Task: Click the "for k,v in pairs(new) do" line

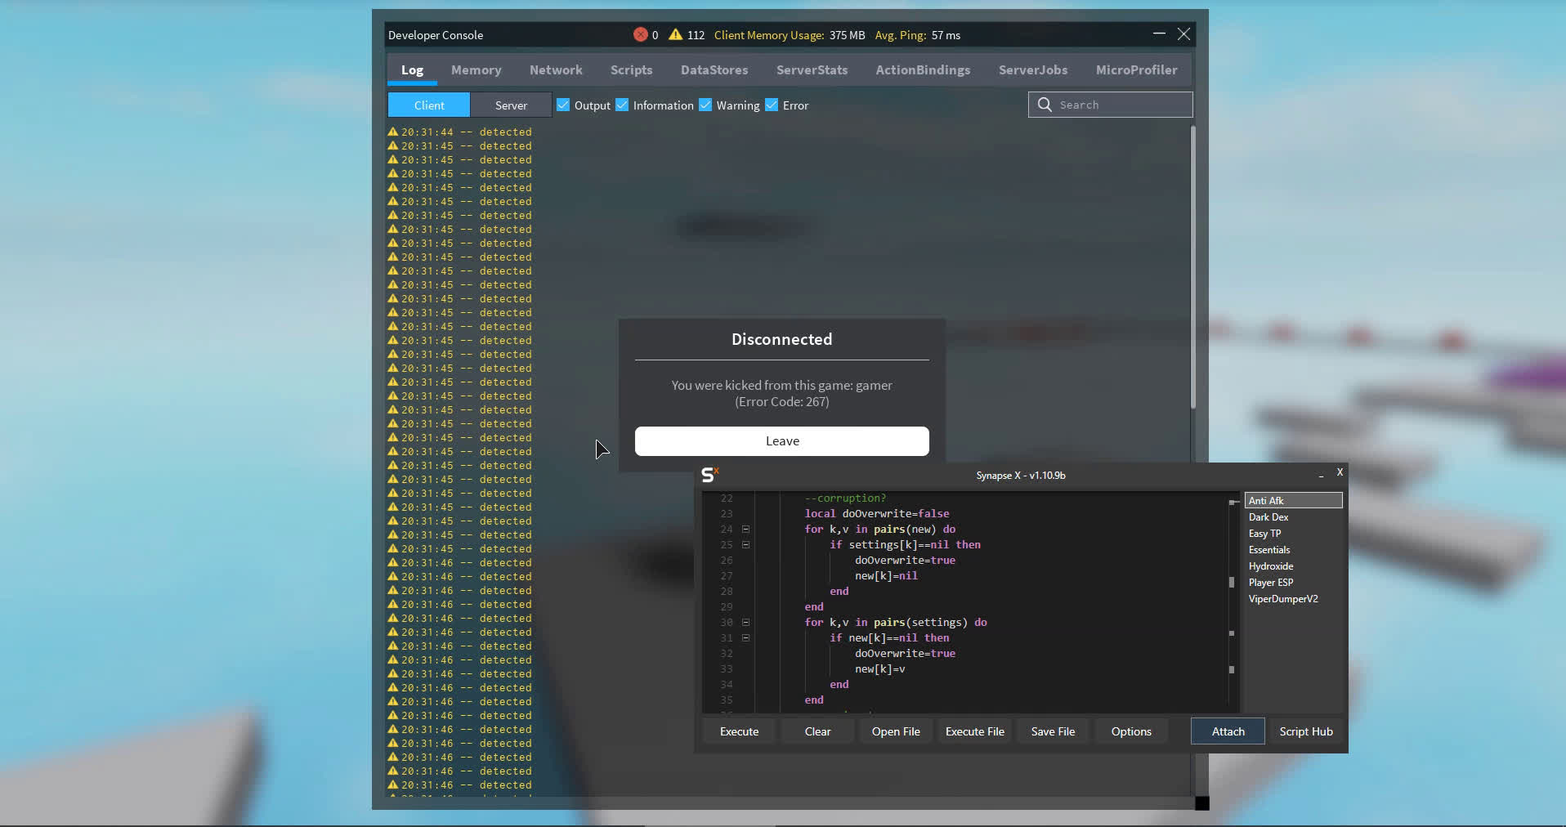Action: coord(880,530)
